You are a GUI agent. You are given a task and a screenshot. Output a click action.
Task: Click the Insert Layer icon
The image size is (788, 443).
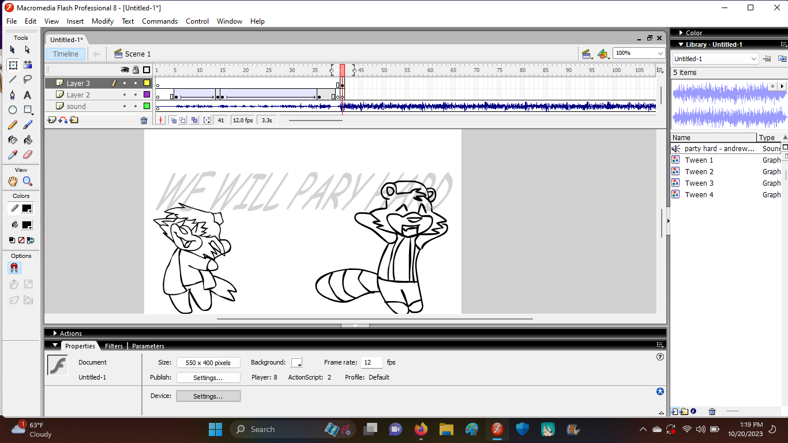click(52, 120)
